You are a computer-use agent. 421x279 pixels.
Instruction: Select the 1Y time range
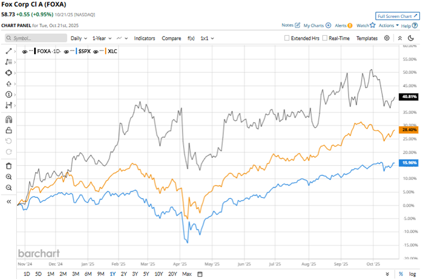tap(113, 274)
